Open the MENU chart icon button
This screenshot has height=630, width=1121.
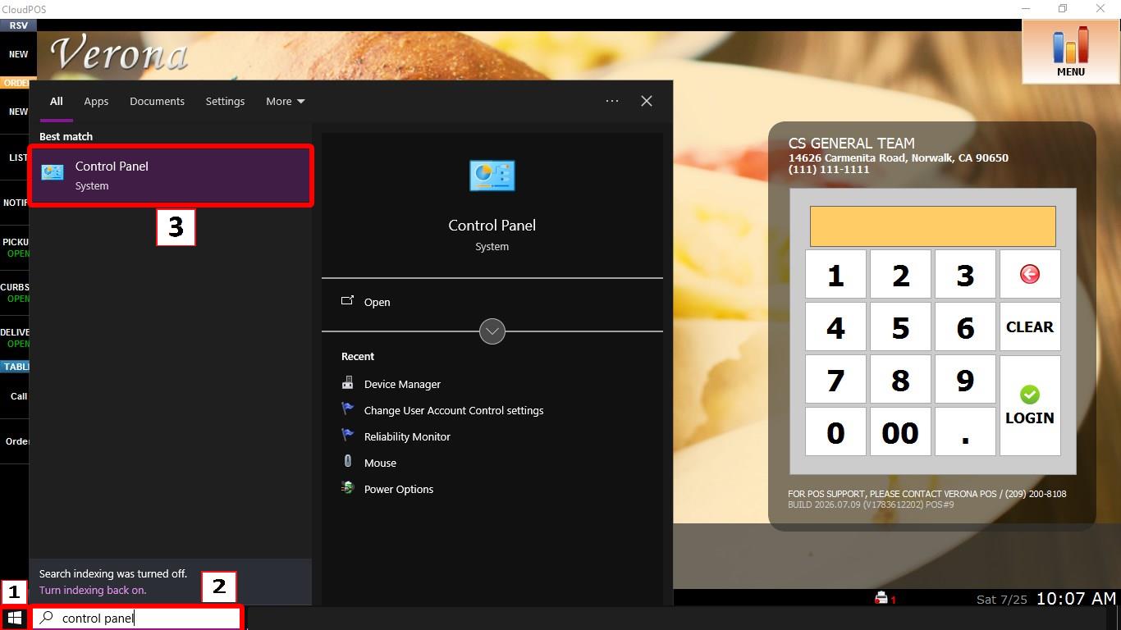click(x=1071, y=51)
